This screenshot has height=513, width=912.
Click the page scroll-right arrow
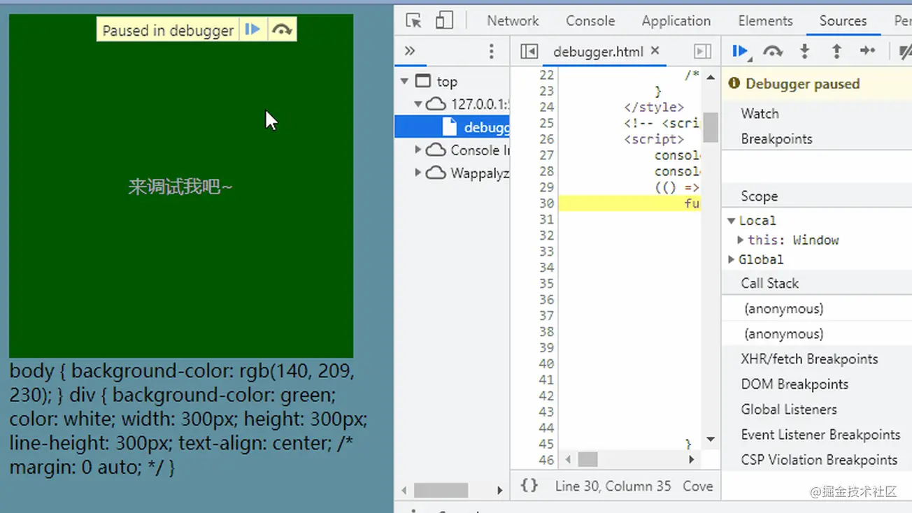coord(499,490)
